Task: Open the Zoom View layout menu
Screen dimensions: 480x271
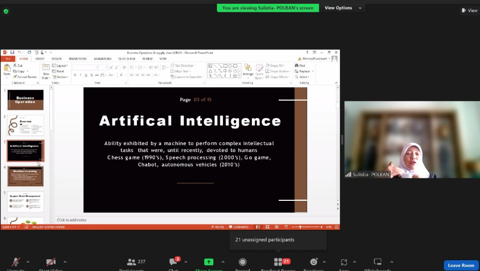Action: tap(469, 10)
